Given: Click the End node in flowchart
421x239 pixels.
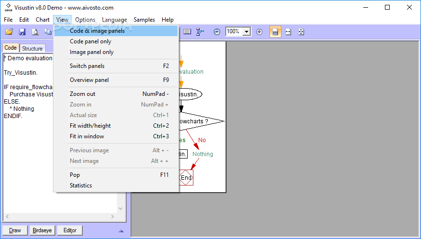Looking at the screenshot, I should pyautogui.click(x=186, y=177).
